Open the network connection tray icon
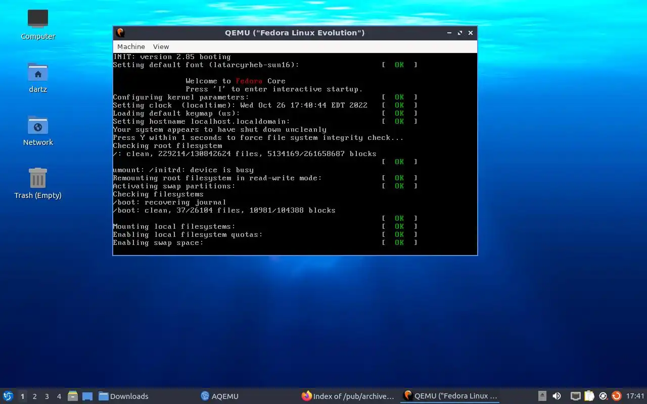 575,396
